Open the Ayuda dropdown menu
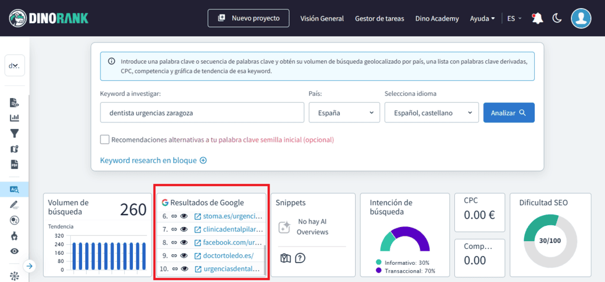The width and height of the screenshot is (605, 282). click(x=482, y=18)
